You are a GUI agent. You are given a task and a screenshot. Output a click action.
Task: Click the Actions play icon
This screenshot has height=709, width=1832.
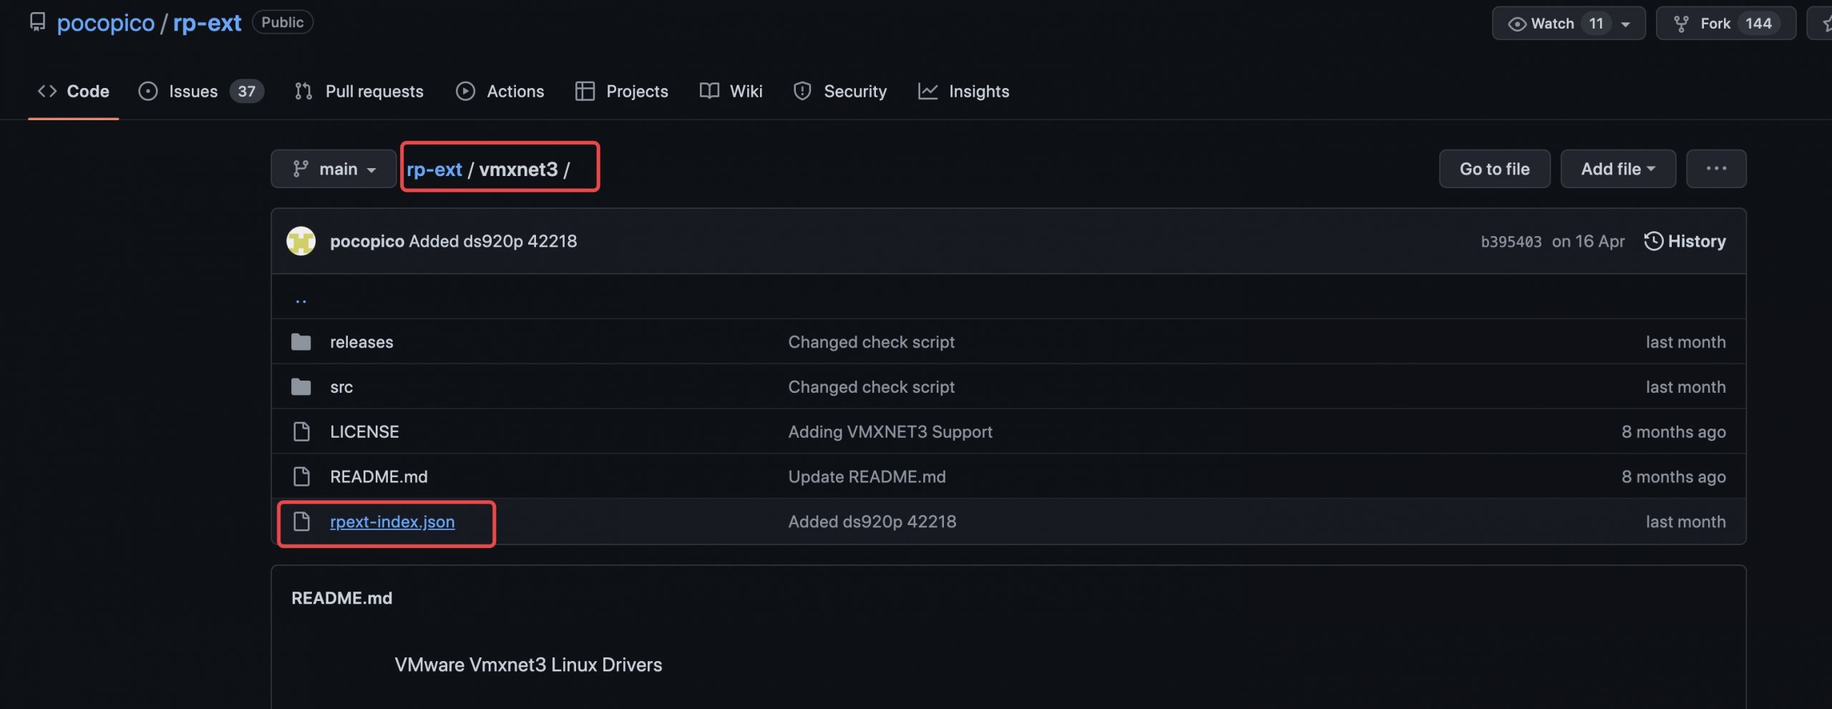tap(465, 91)
